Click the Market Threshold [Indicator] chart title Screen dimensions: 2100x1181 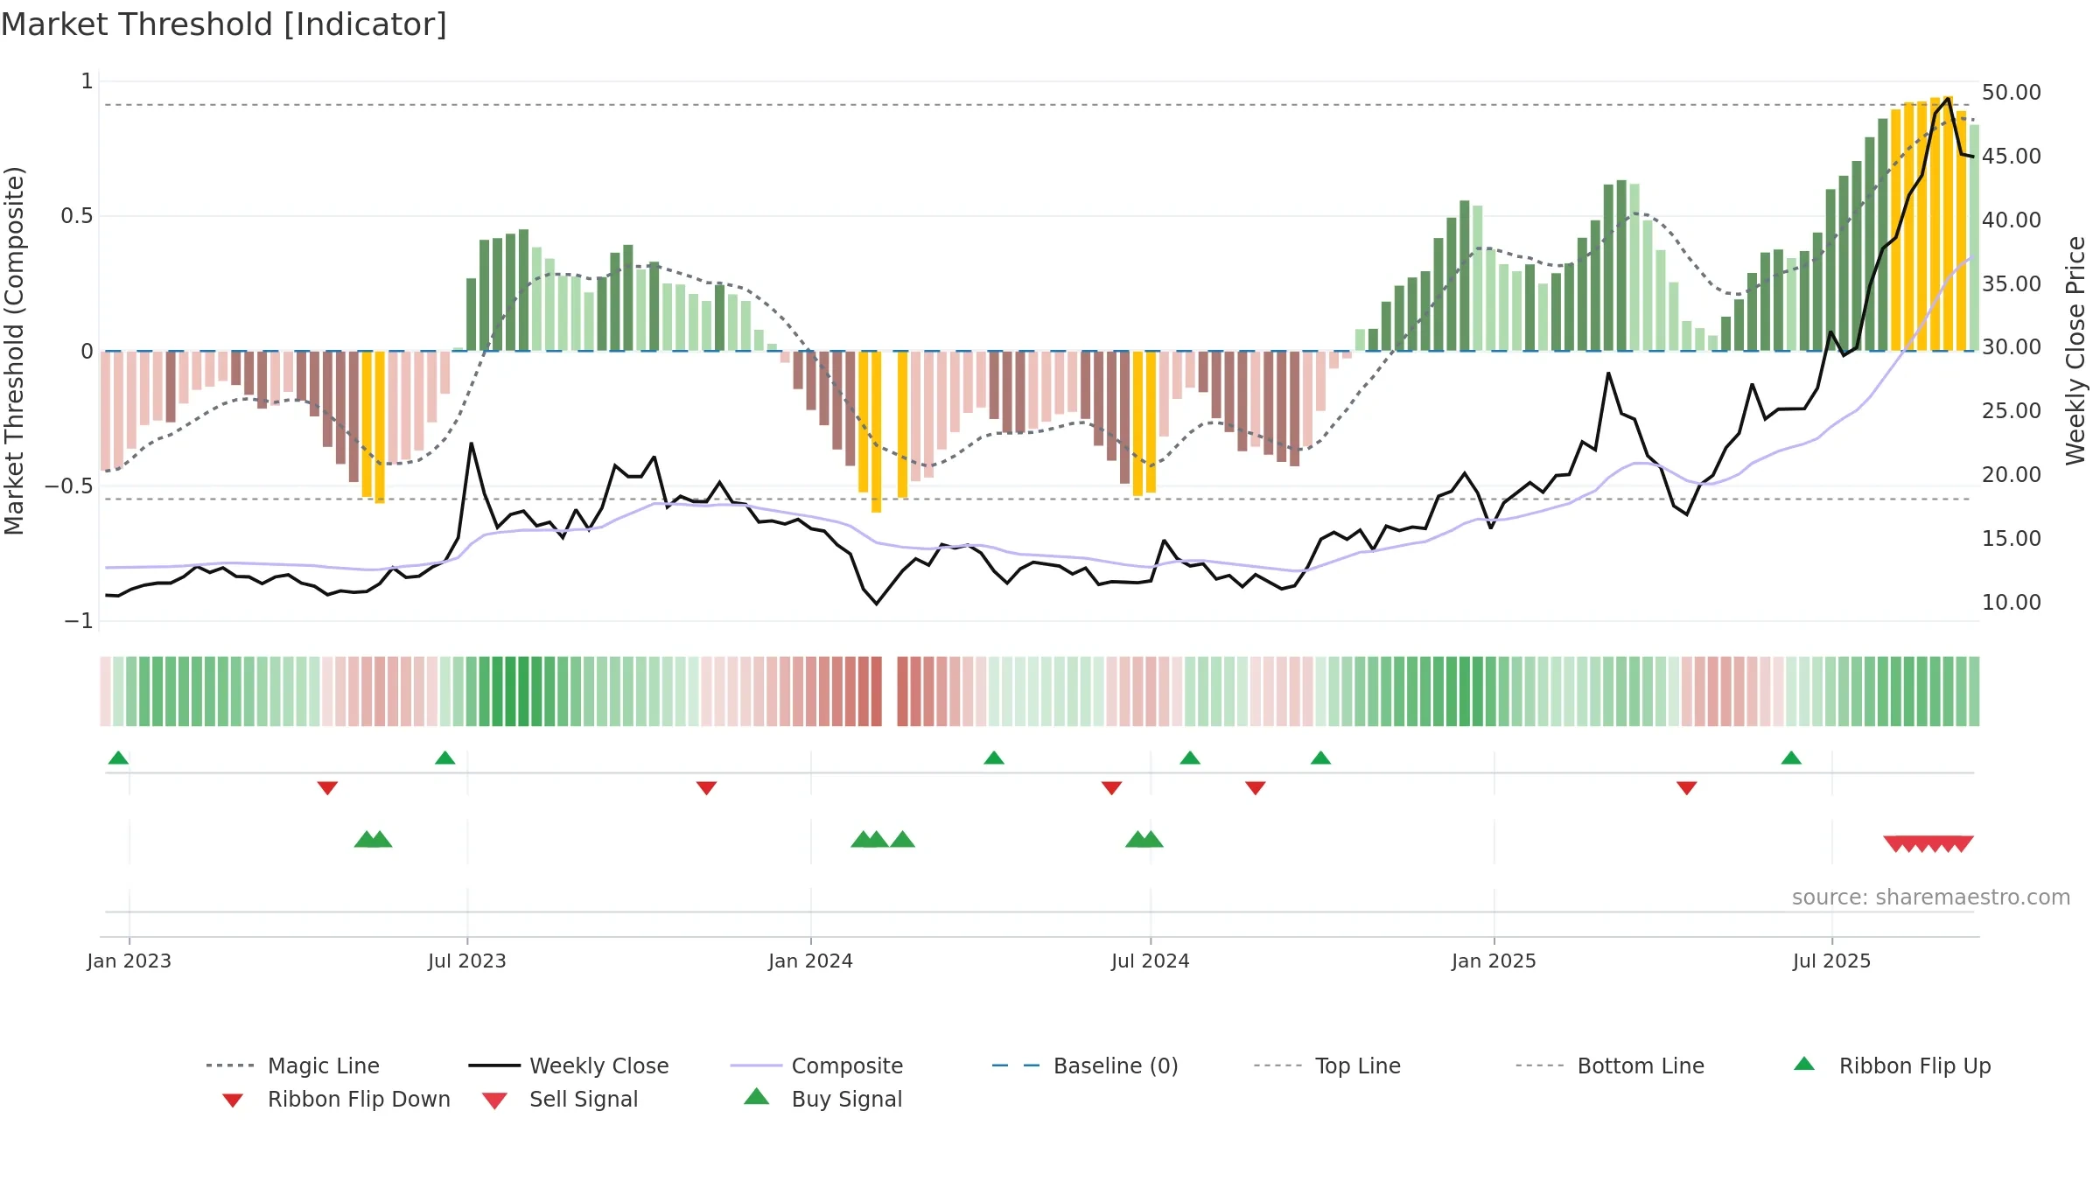(224, 24)
